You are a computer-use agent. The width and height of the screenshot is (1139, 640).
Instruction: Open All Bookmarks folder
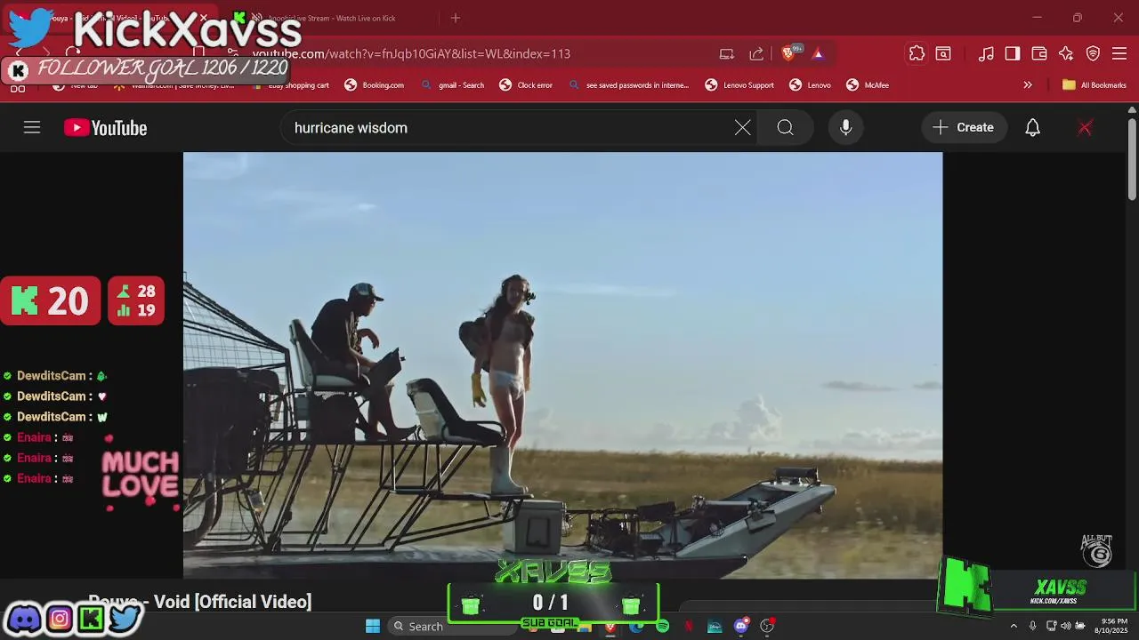(1094, 85)
